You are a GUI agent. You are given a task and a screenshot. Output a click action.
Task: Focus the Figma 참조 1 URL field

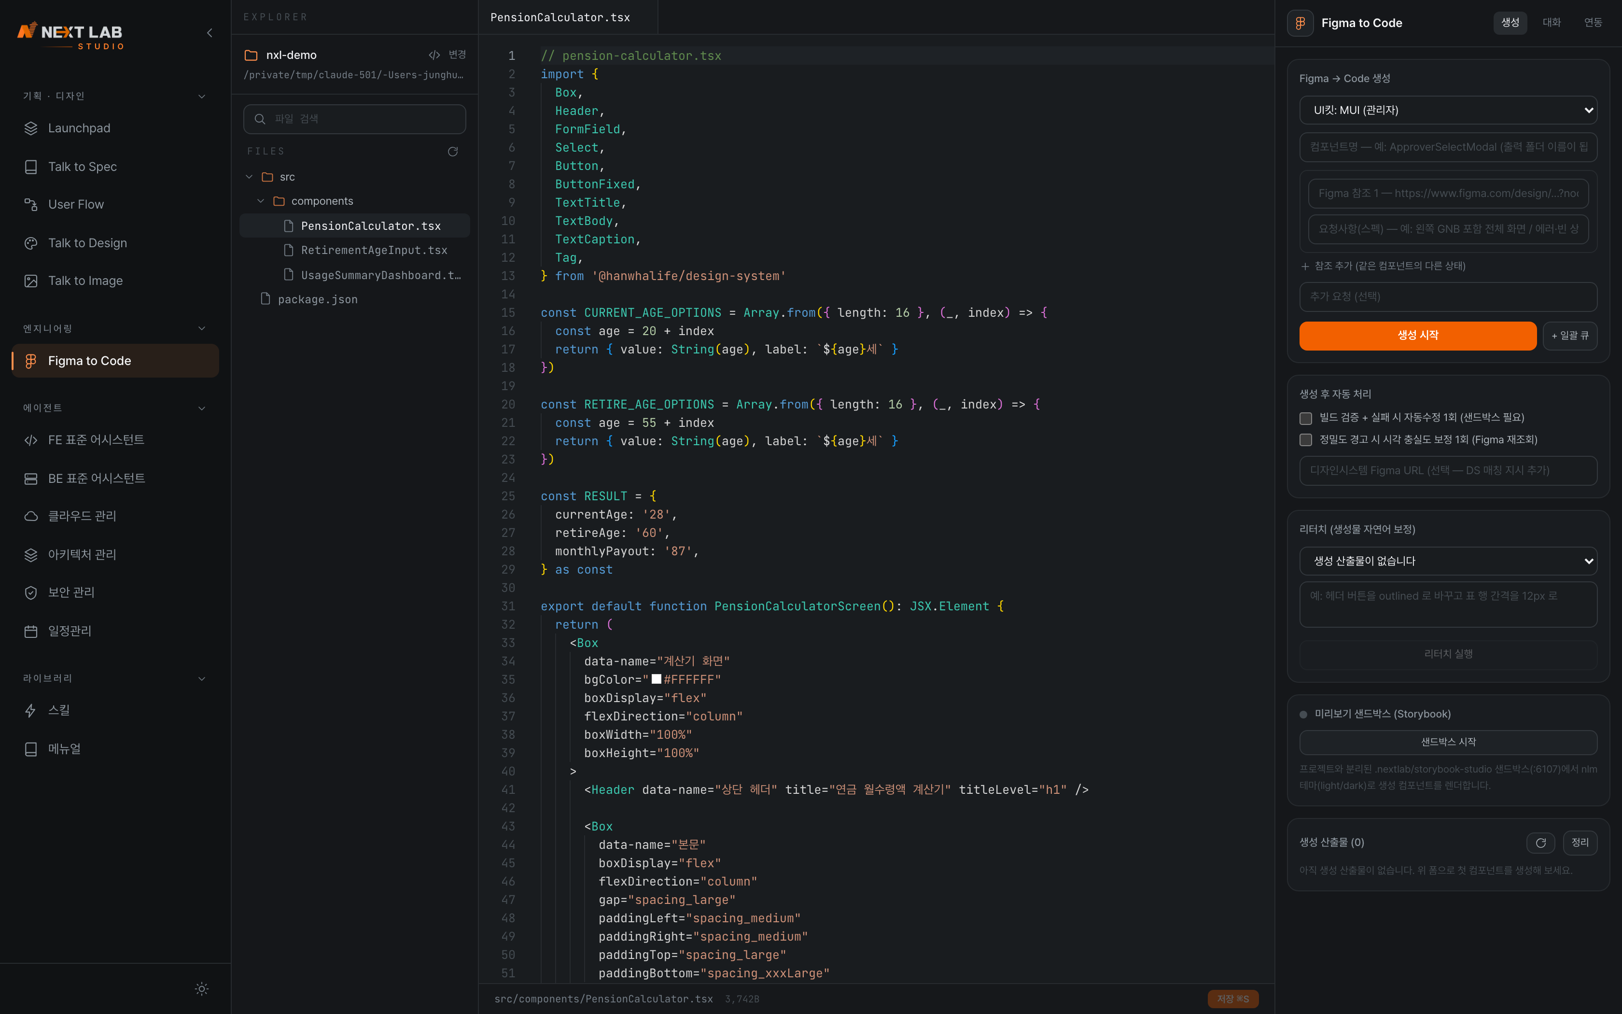(x=1448, y=193)
